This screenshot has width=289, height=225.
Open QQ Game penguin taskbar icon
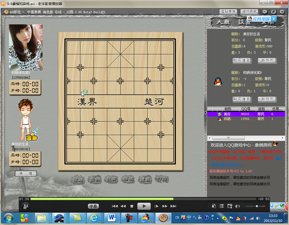[x=146, y=218]
